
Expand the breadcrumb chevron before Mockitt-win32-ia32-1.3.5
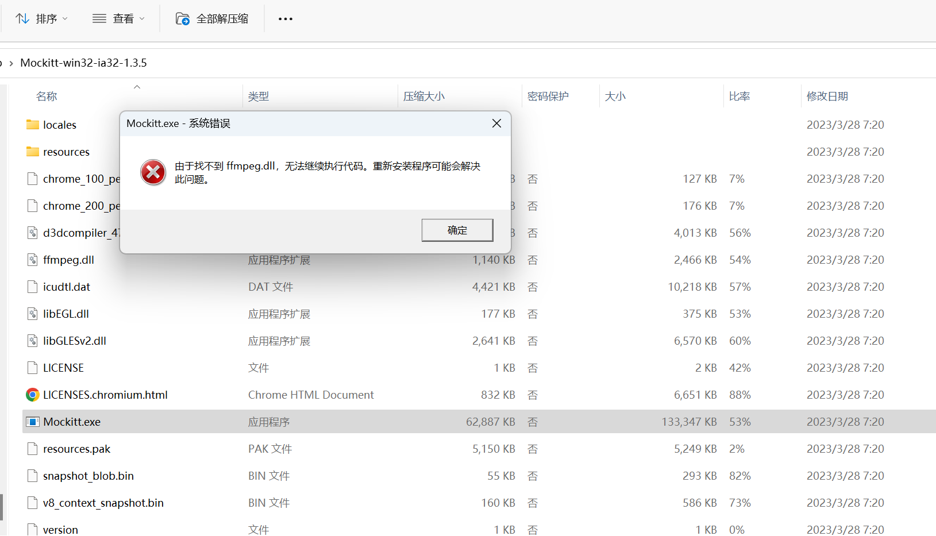click(11, 63)
